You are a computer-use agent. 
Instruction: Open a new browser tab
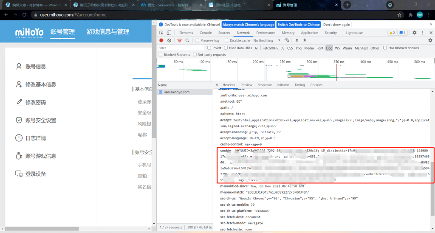pos(347,5)
